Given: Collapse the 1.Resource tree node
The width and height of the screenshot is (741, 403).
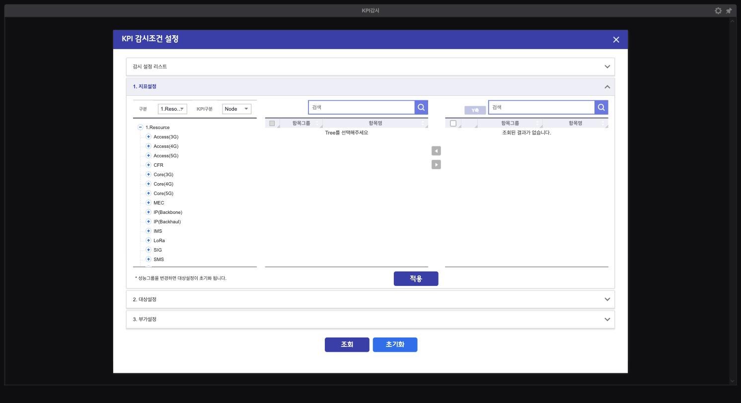Looking at the screenshot, I should click(x=140, y=128).
